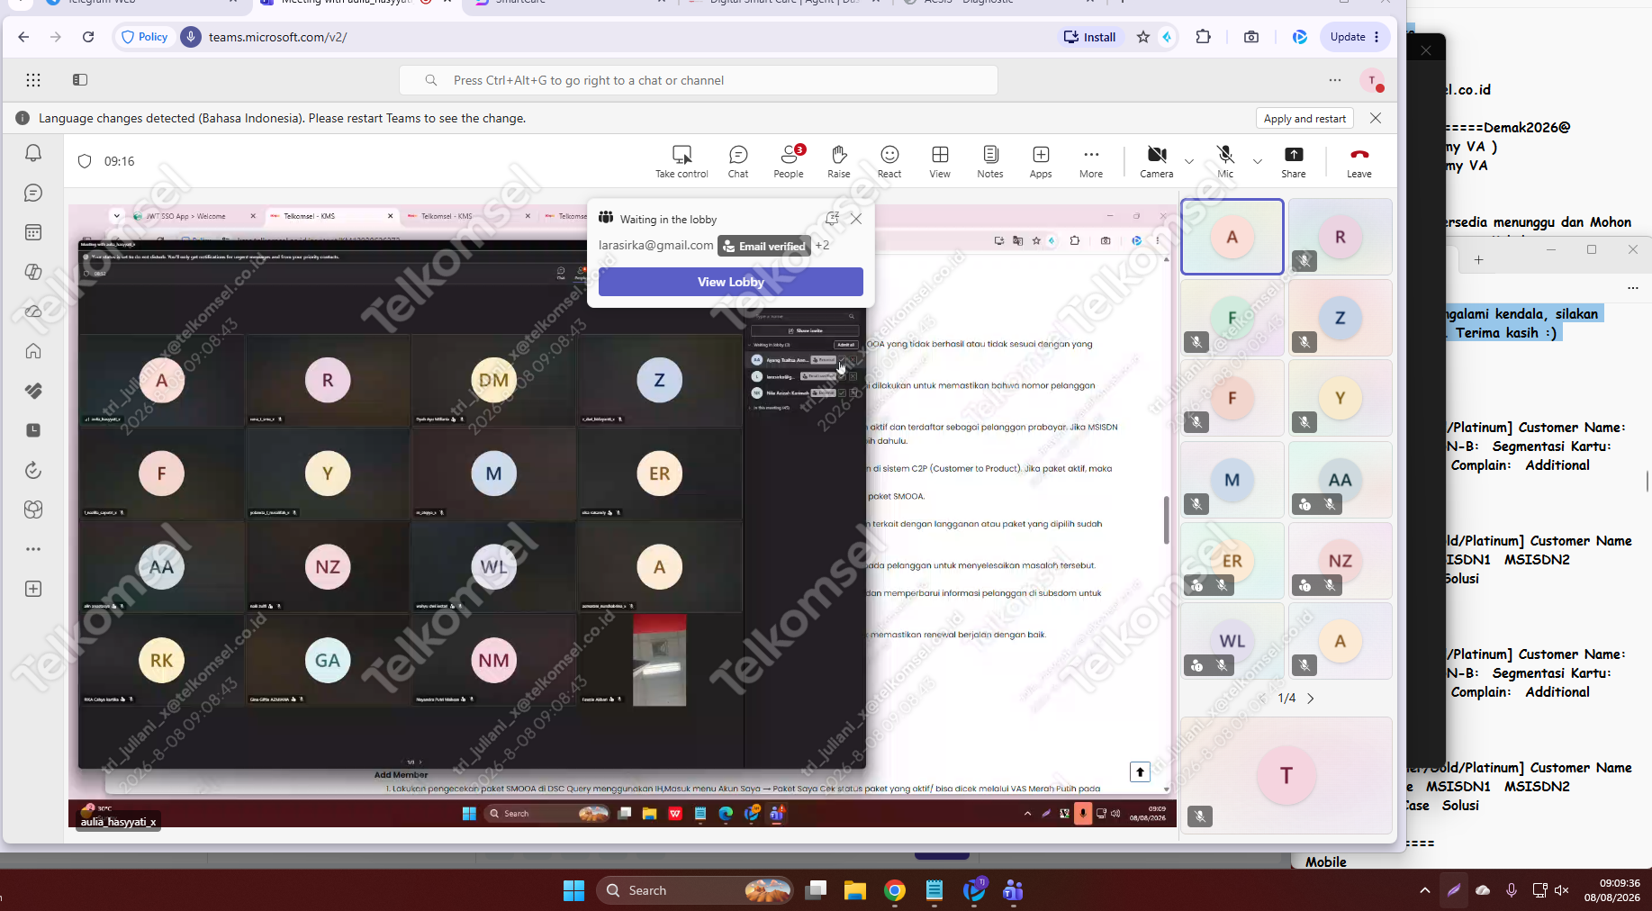Open the Home app icon in Teams sidebar
This screenshot has width=1652, height=911.
(x=33, y=351)
